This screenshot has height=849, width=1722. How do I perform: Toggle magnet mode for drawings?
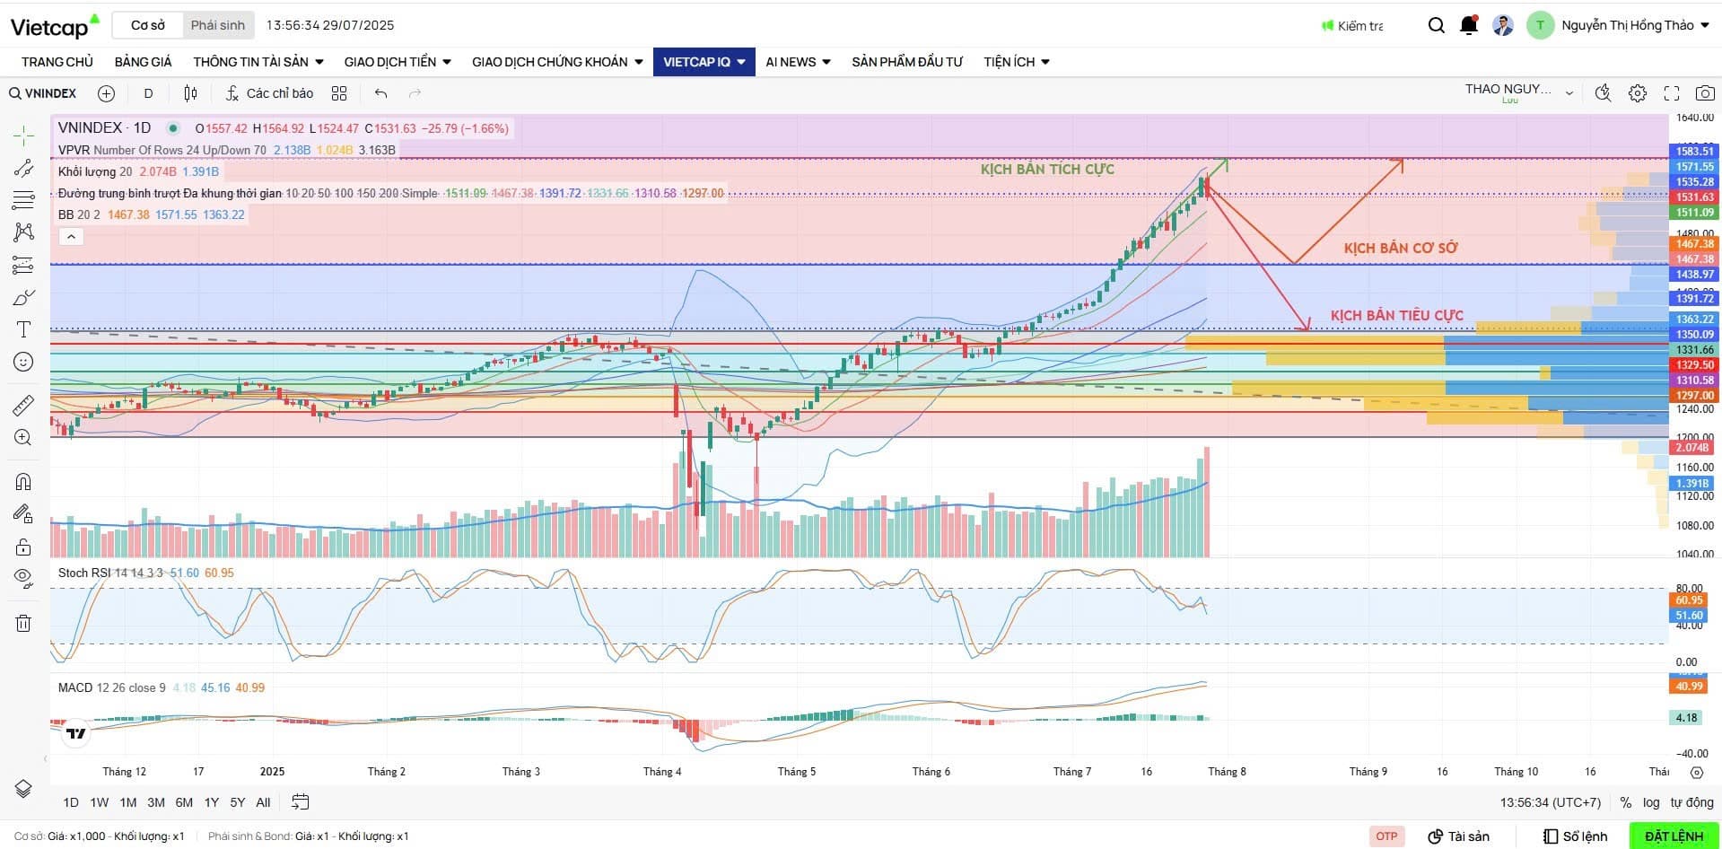(x=23, y=482)
